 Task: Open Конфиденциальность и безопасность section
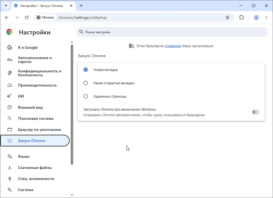click(x=35, y=73)
